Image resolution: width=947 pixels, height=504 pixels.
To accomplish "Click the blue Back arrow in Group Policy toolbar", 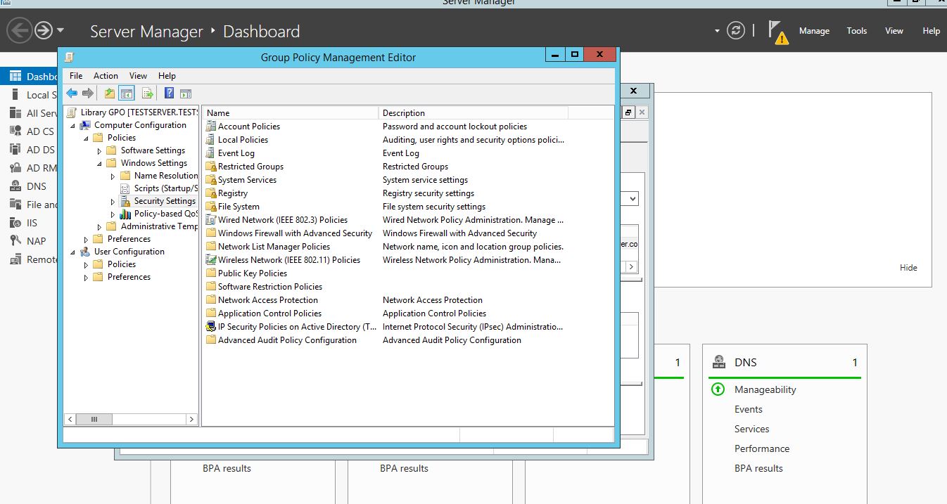I will (72, 93).
